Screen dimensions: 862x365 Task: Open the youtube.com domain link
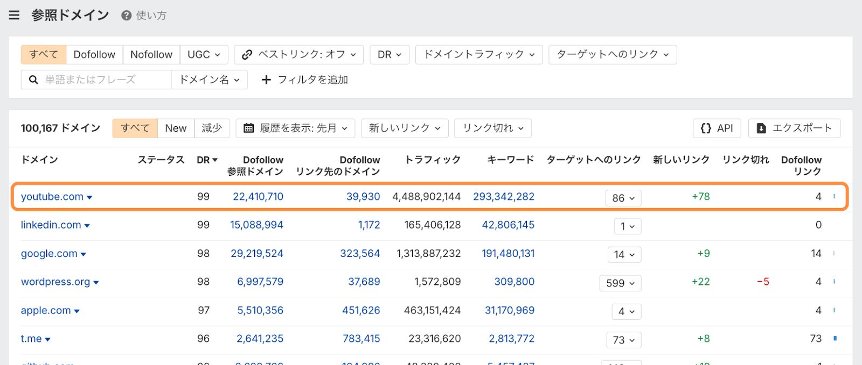click(x=52, y=197)
